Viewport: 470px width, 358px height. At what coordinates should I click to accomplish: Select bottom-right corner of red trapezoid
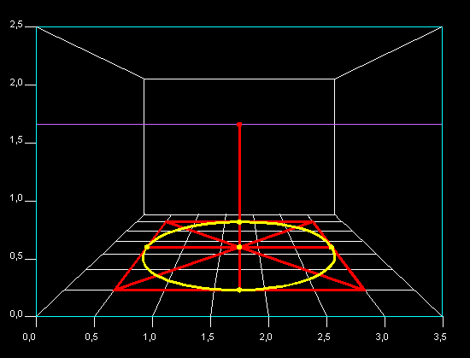(x=364, y=290)
